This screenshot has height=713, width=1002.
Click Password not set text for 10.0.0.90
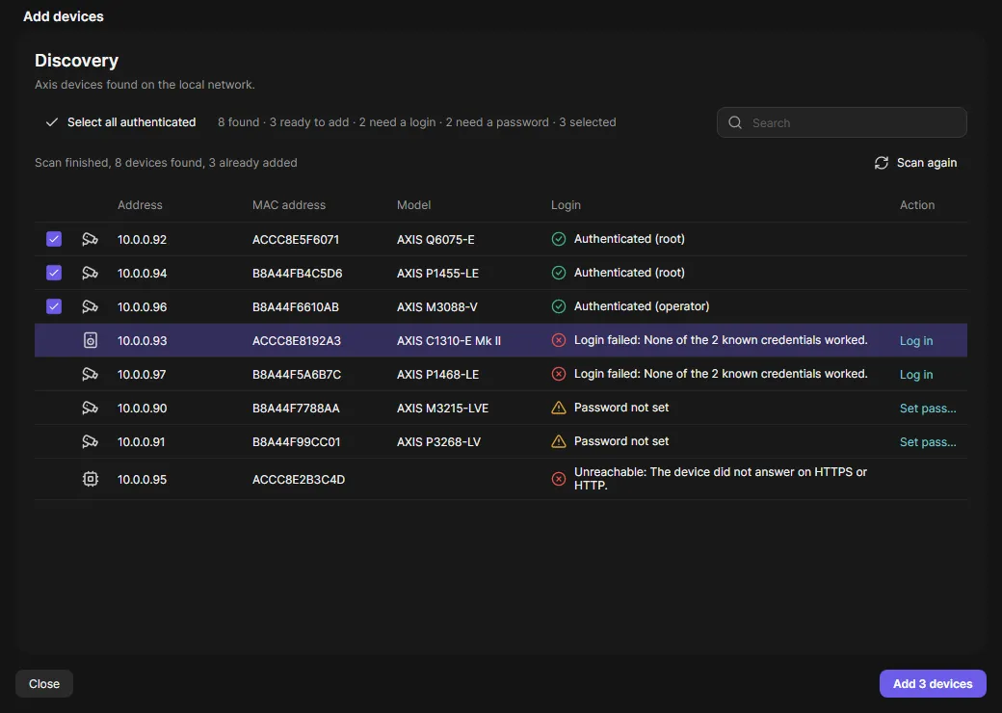(621, 408)
